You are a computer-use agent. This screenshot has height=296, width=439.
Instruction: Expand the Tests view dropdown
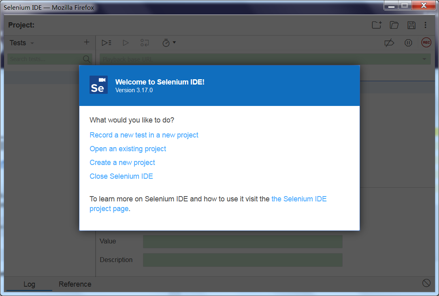(32, 43)
